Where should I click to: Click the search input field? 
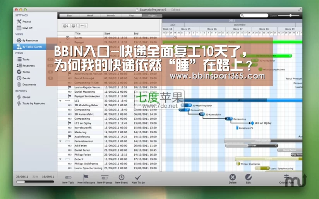click(x=254, y=15)
